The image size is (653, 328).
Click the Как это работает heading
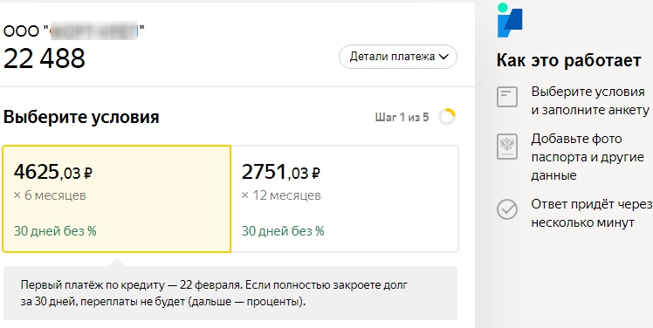tap(569, 61)
